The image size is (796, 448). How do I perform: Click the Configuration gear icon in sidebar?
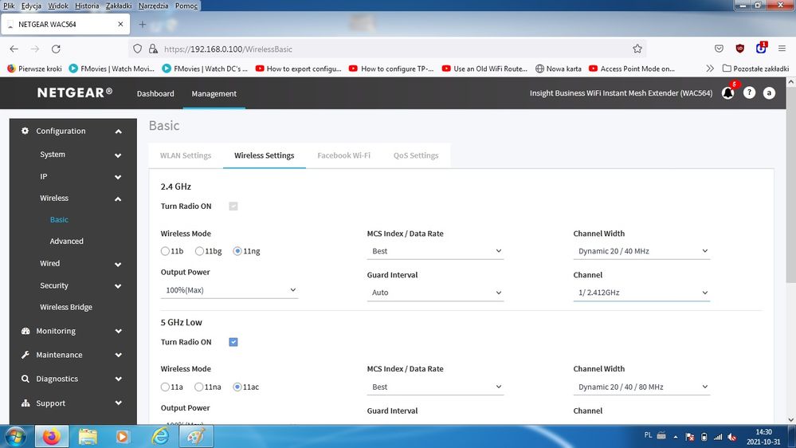[x=25, y=132]
